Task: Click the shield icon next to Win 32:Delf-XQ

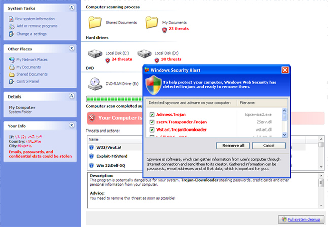Action: 91,166
